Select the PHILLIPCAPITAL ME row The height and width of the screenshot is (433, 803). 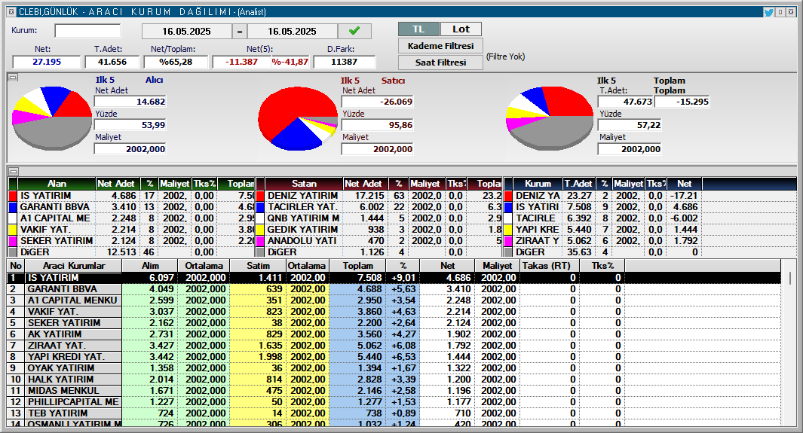click(394, 401)
